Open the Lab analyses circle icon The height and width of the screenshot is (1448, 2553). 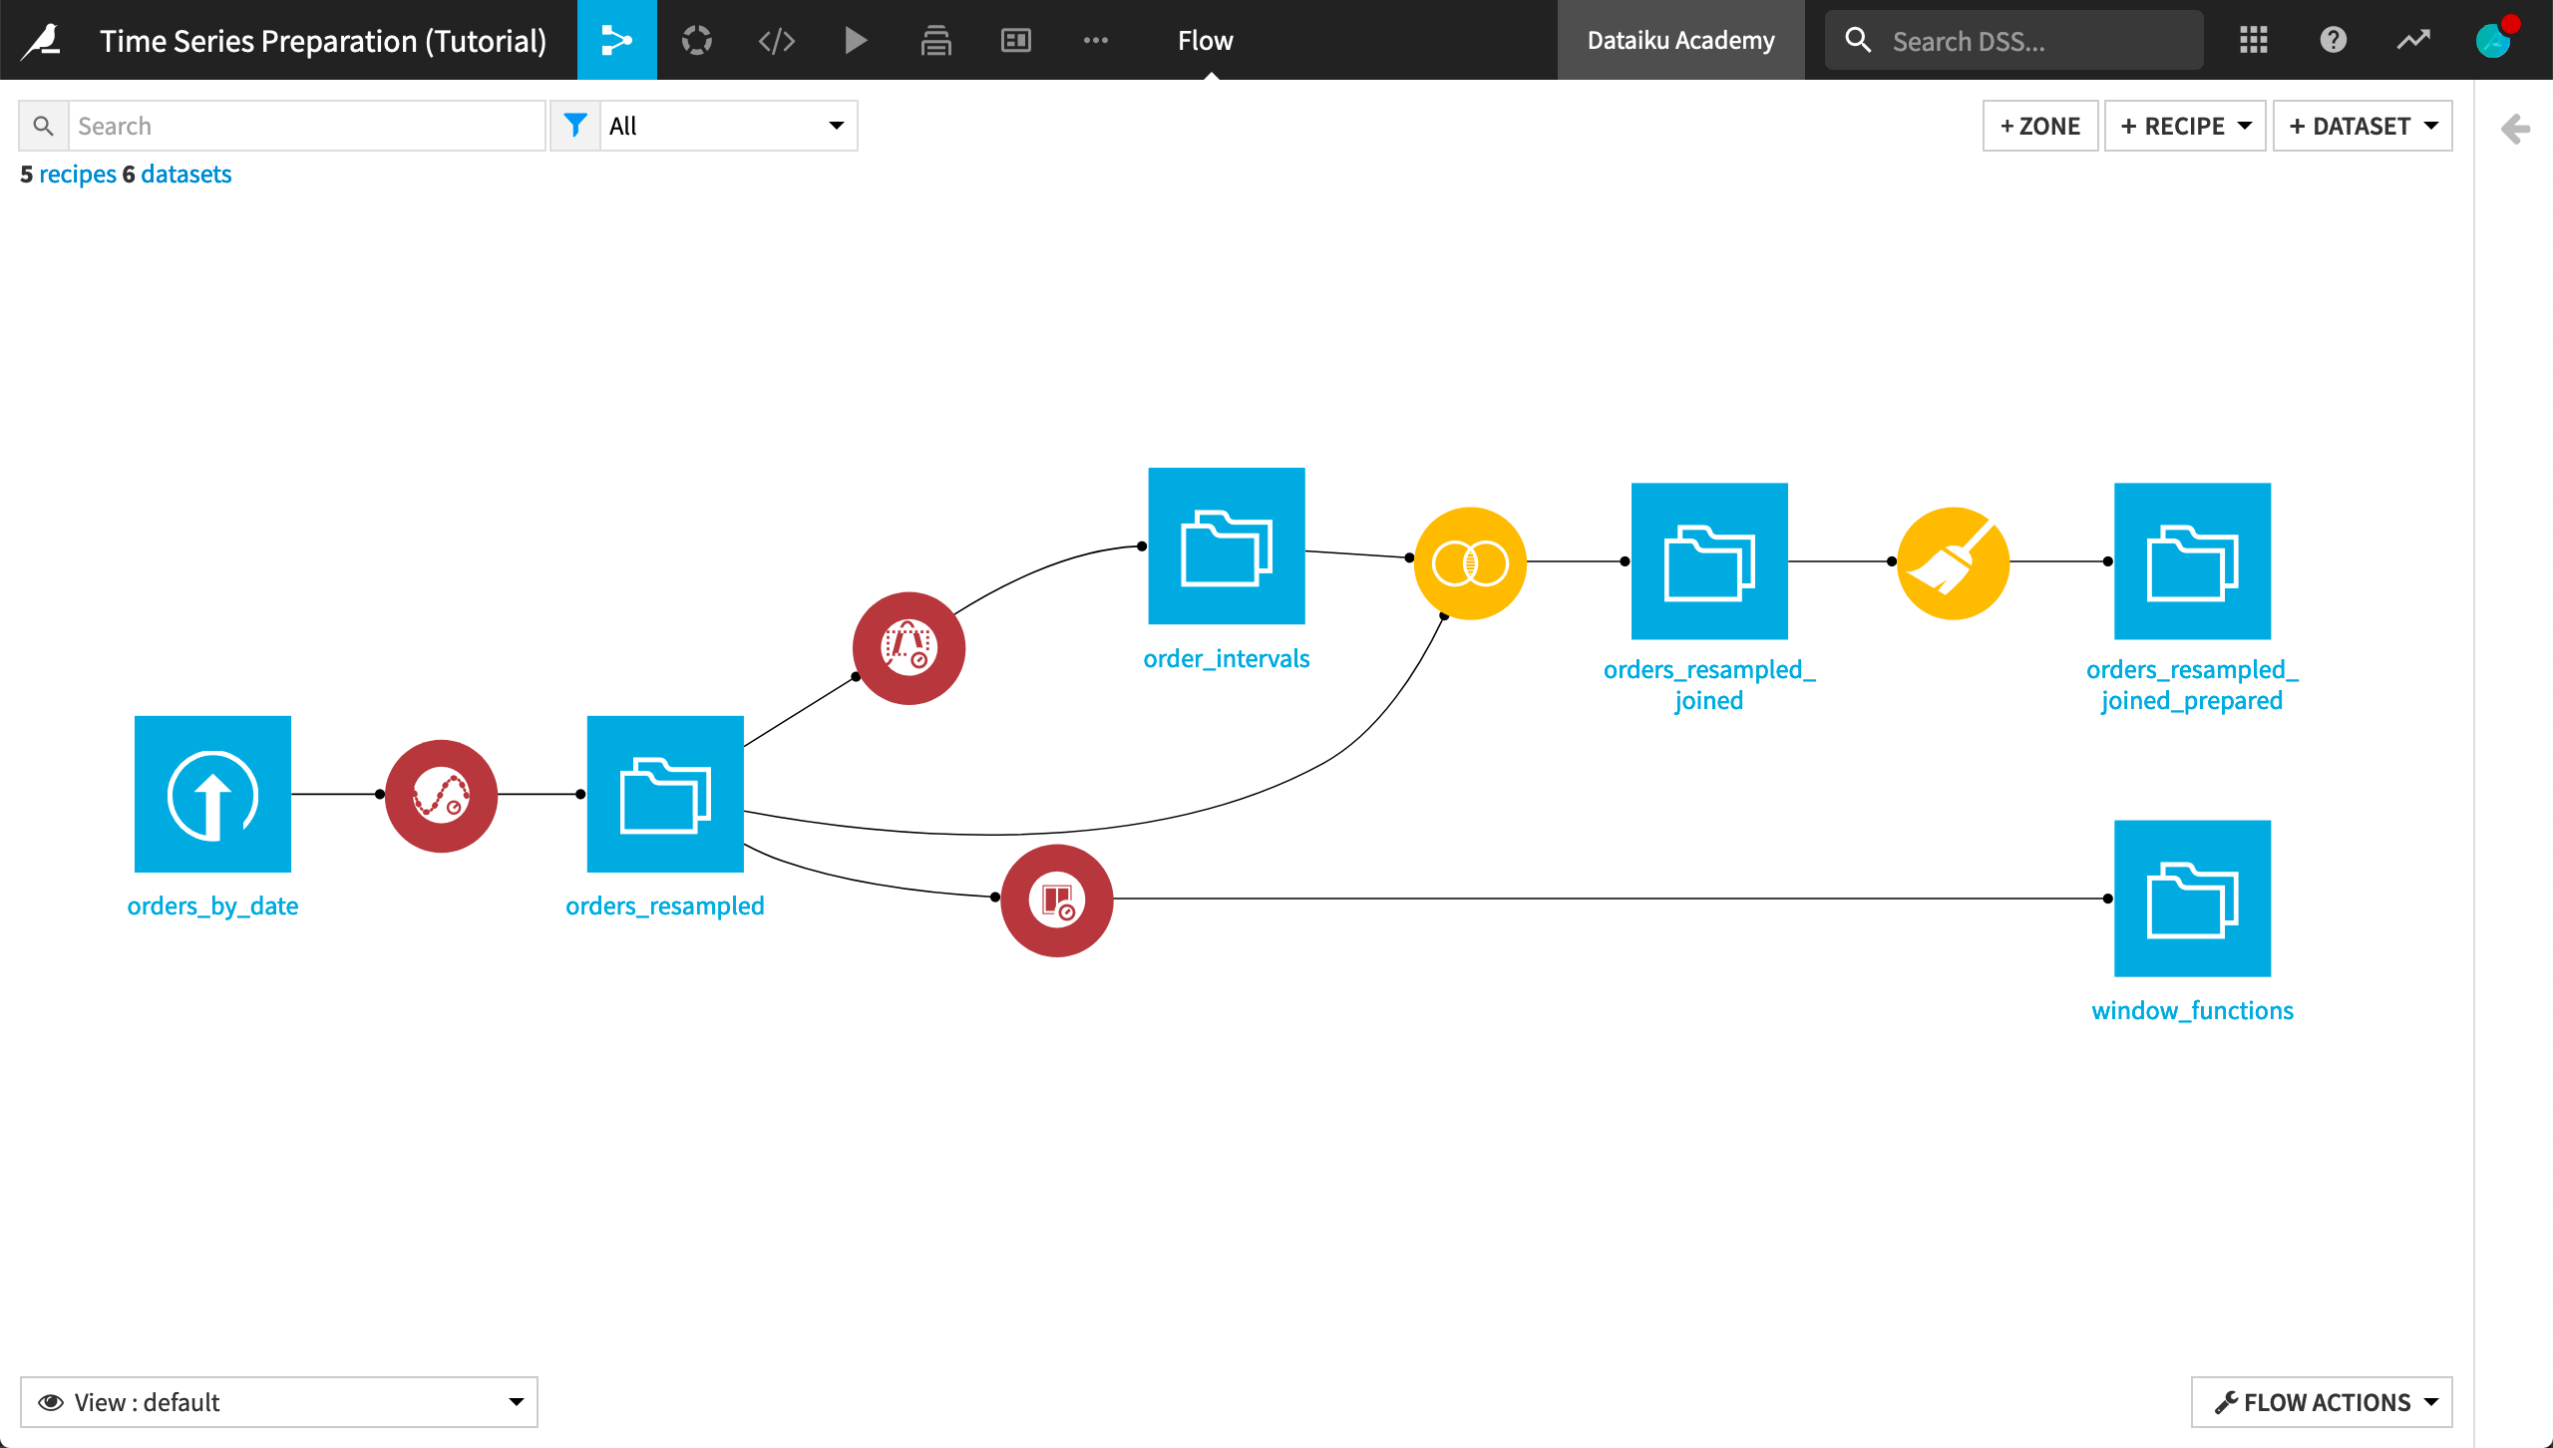tap(696, 40)
